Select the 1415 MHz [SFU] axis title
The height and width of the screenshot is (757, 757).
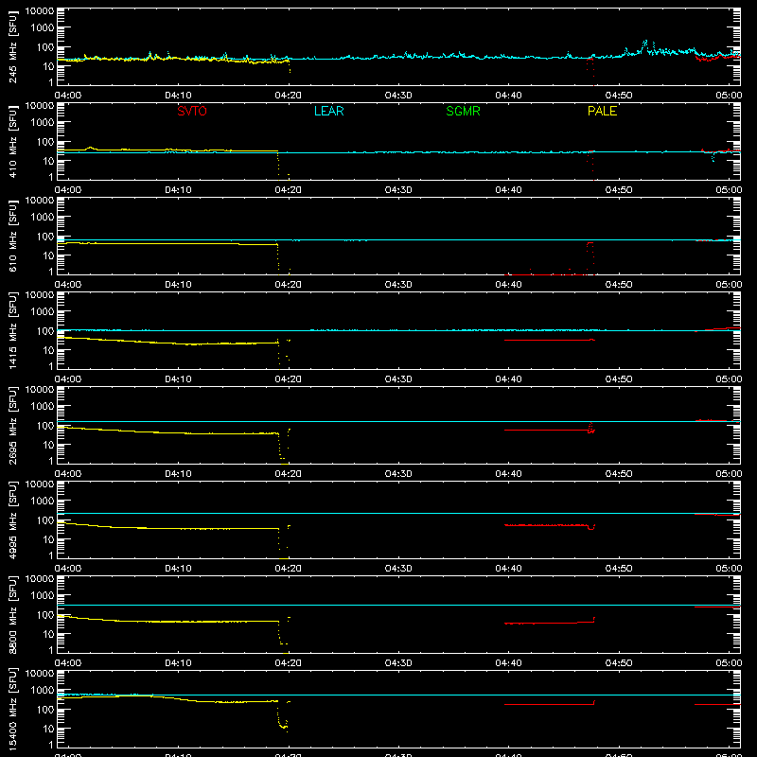(x=12, y=330)
